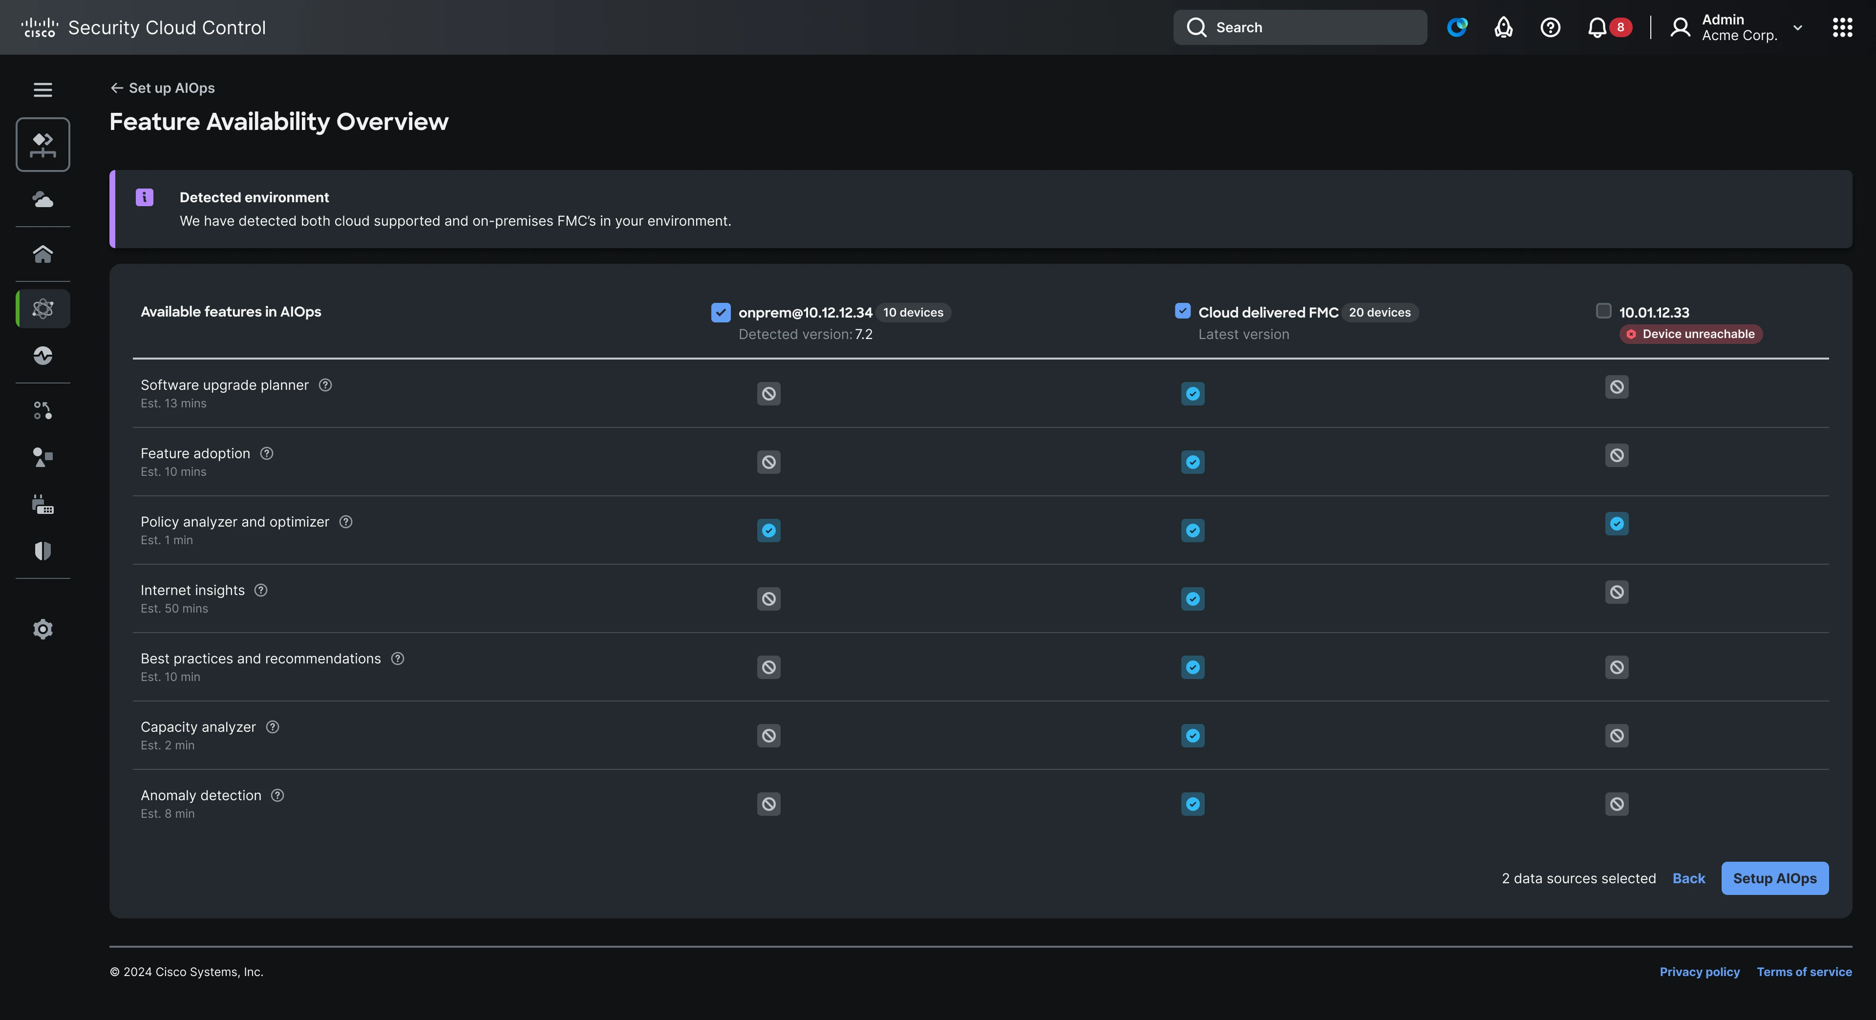Image resolution: width=1876 pixels, height=1020 pixels.
Task: Click the 2 data sources selected text
Action: pyautogui.click(x=1578, y=879)
